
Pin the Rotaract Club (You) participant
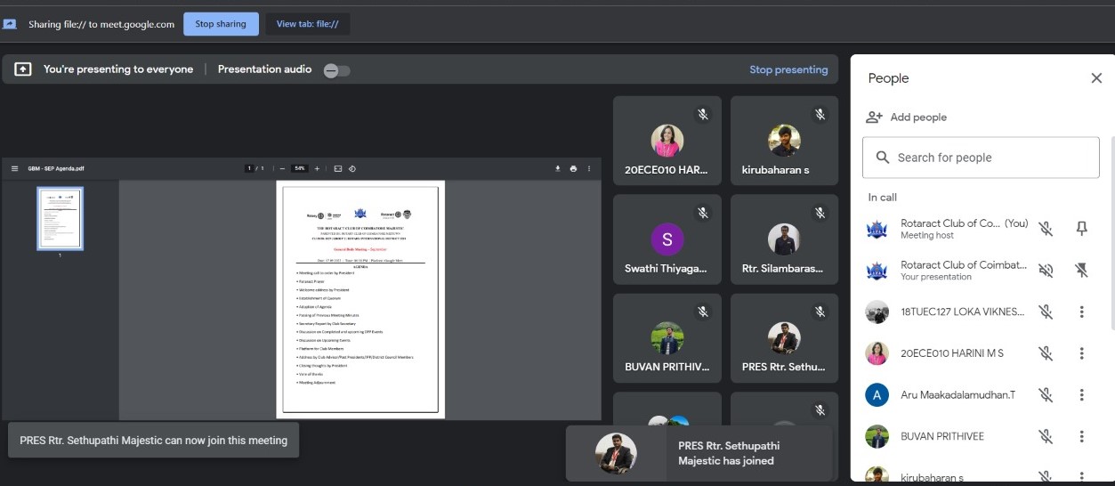1081,229
